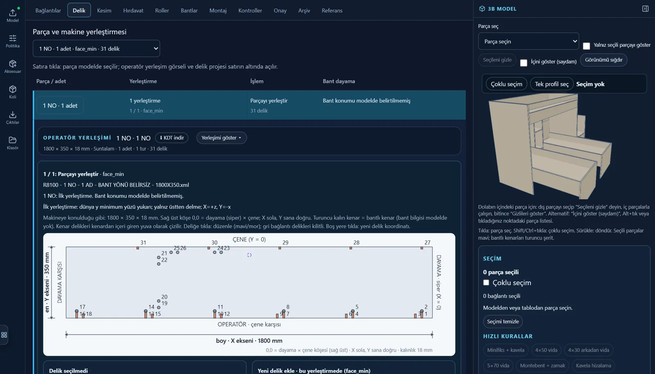This screenshot has width=655, height=374.
Task: Click the Görünümü sığdır button
Action: 603,60
